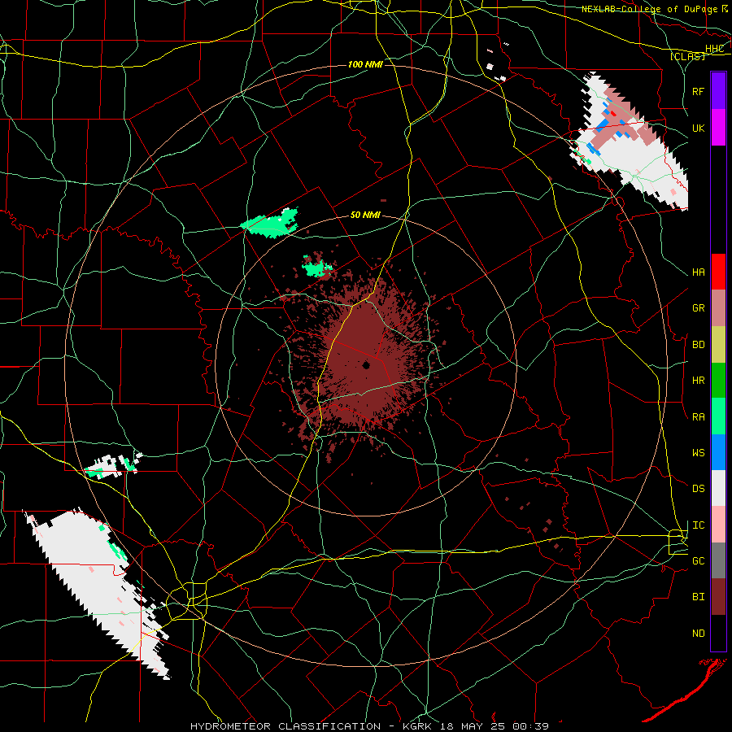Click the HR dark green legend swatch
This screenshot has width=732, height=732.
pos(718,381)
